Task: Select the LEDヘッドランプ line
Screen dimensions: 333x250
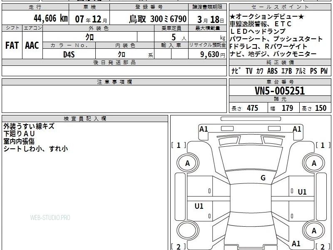Action: click(x=258, y=31)
